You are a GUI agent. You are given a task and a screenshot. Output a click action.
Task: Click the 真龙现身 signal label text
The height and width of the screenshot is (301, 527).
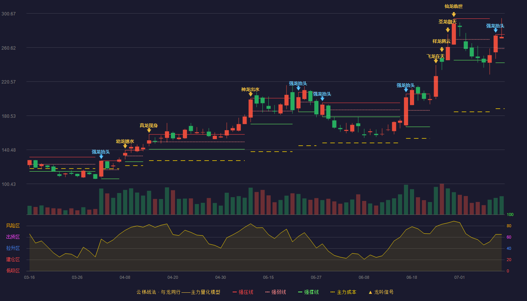(x=149, y=126)
